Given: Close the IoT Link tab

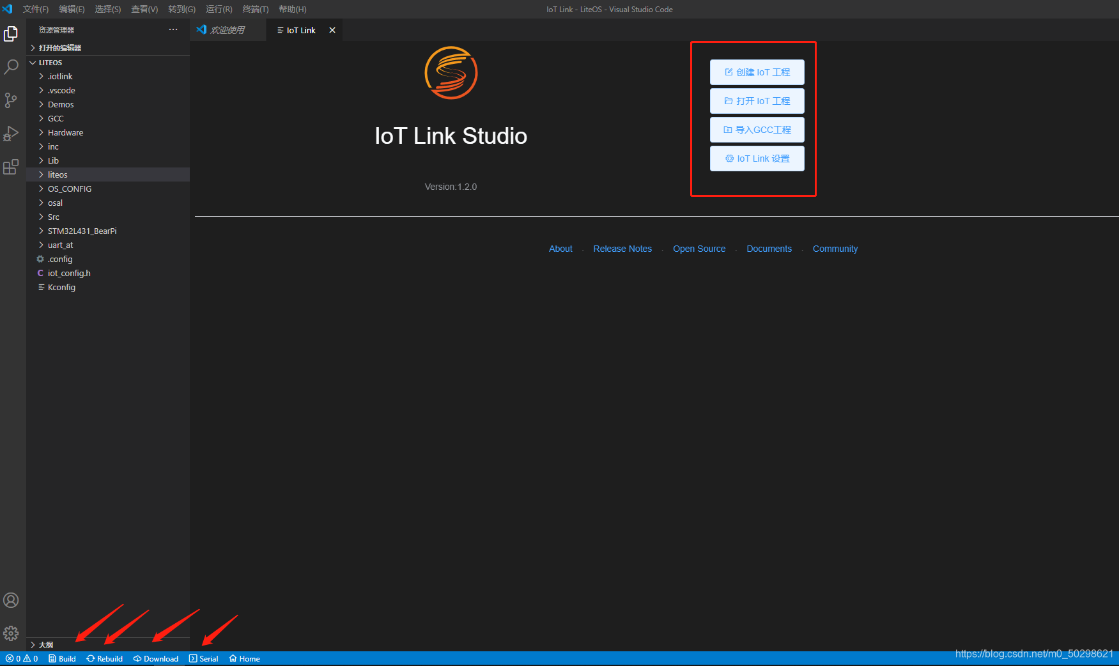Looking at the screenshot, I should click(332, 30).
